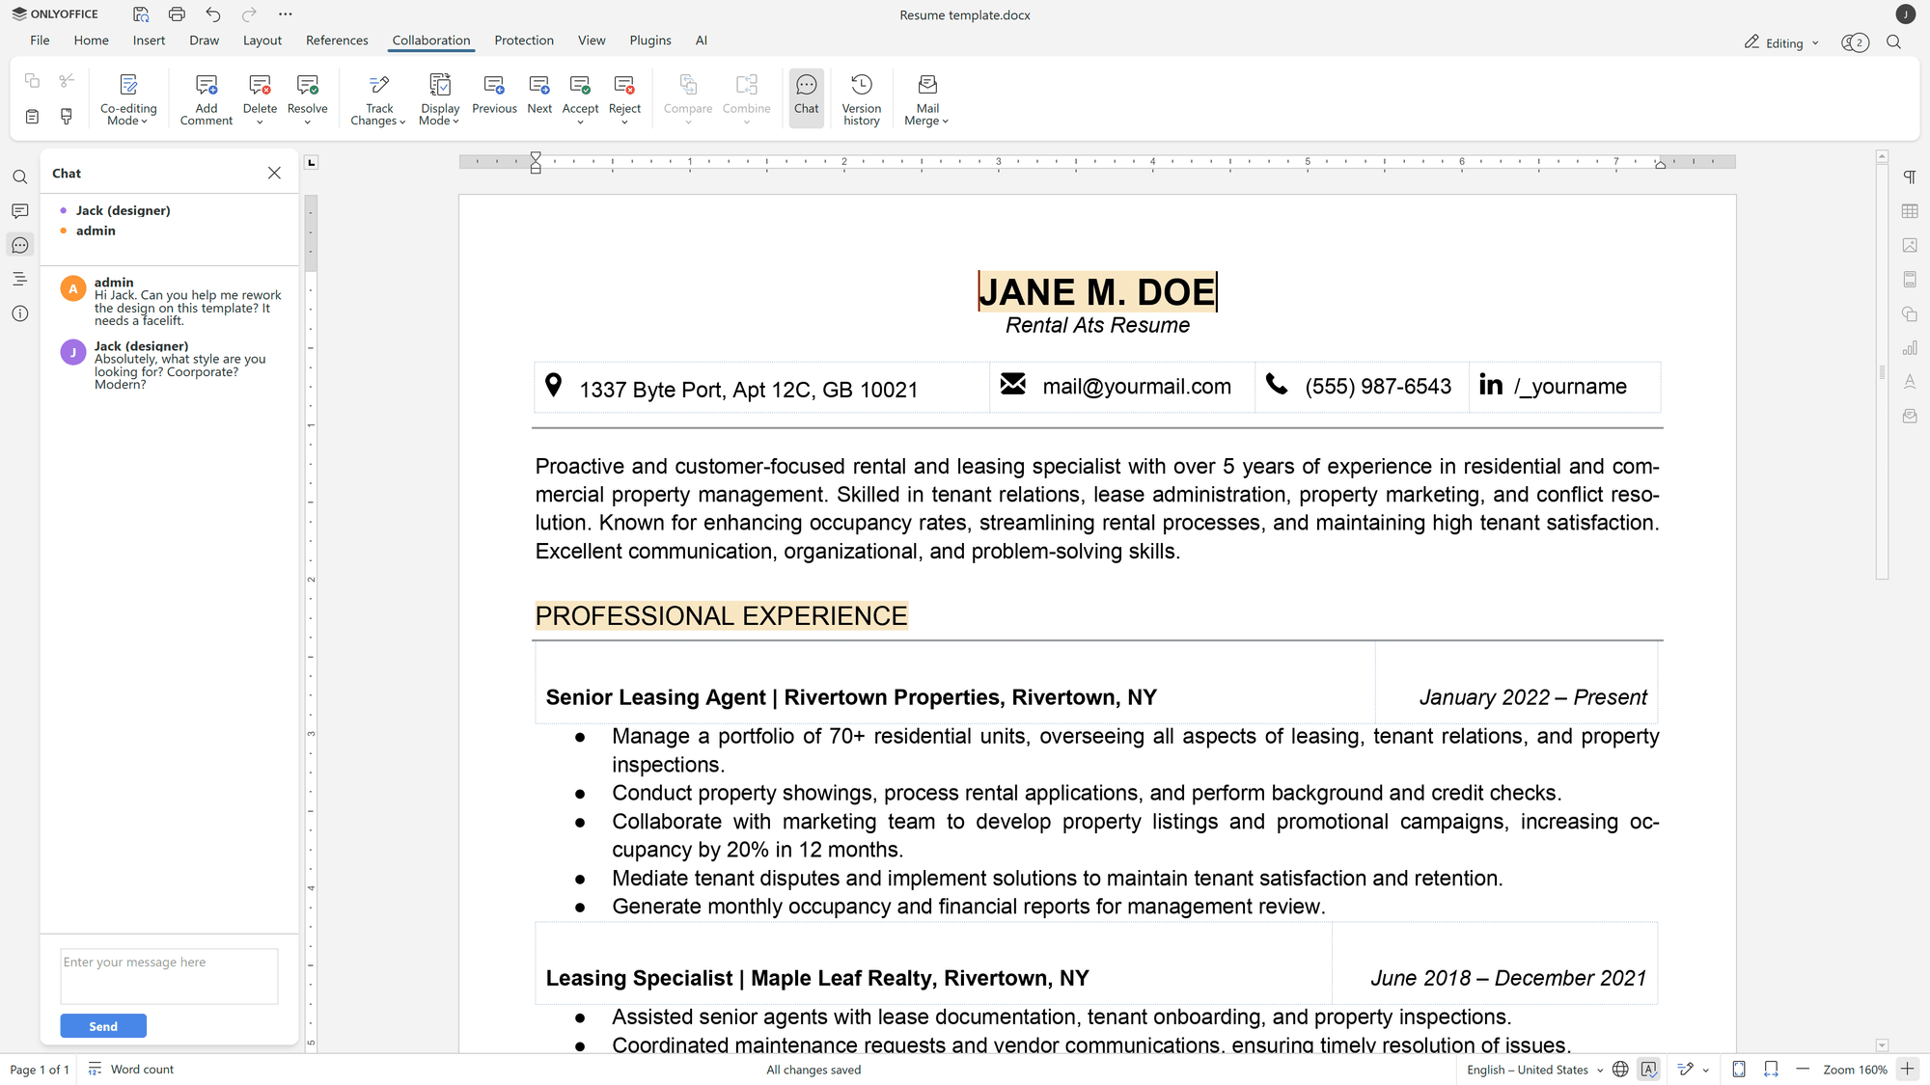Click the Save icon in title bar
Image resolution: width=1930 pixels, height=1085 pixels.
click(x=141, y=14)
